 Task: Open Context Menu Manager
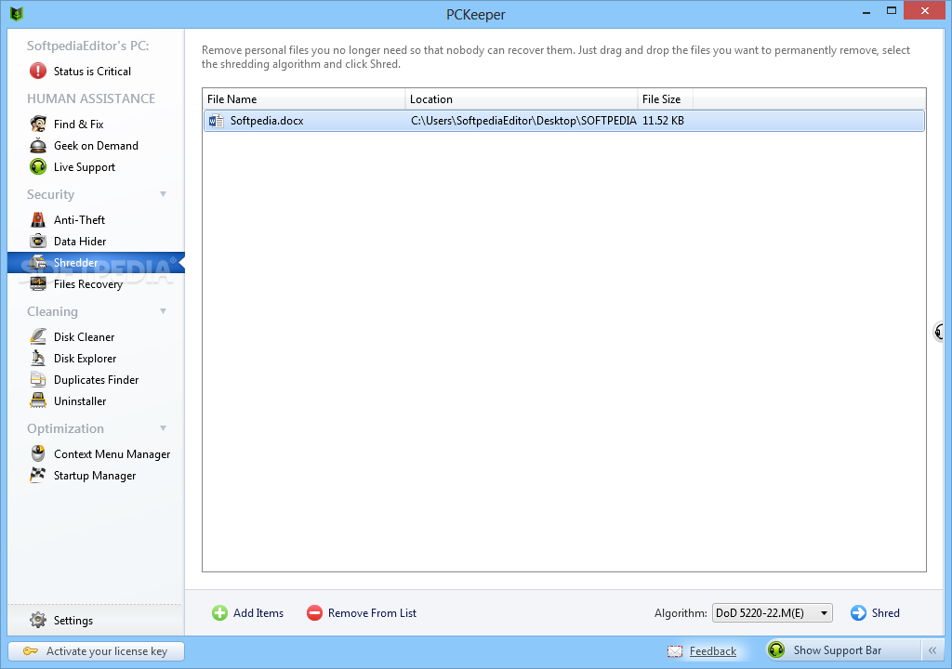pos(112,454)
